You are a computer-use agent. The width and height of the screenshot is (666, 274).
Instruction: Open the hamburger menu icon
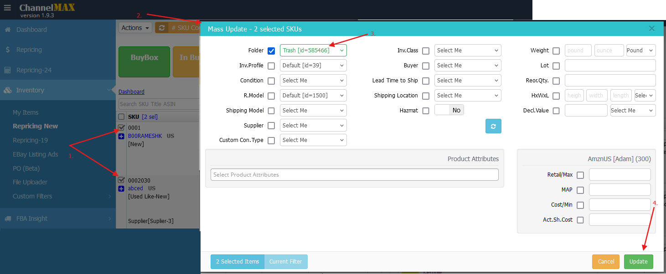[7, 8]
